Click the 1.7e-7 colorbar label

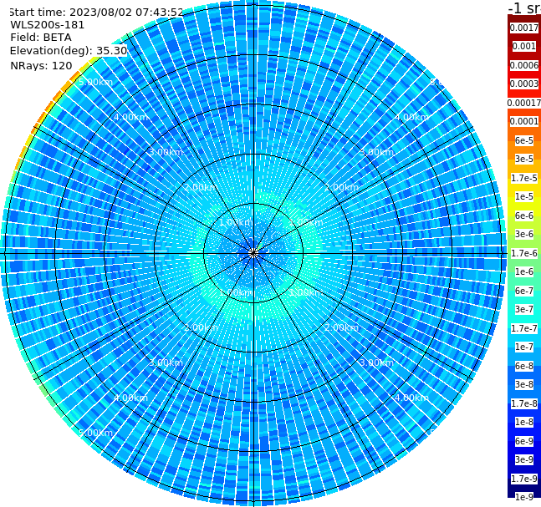524,328
